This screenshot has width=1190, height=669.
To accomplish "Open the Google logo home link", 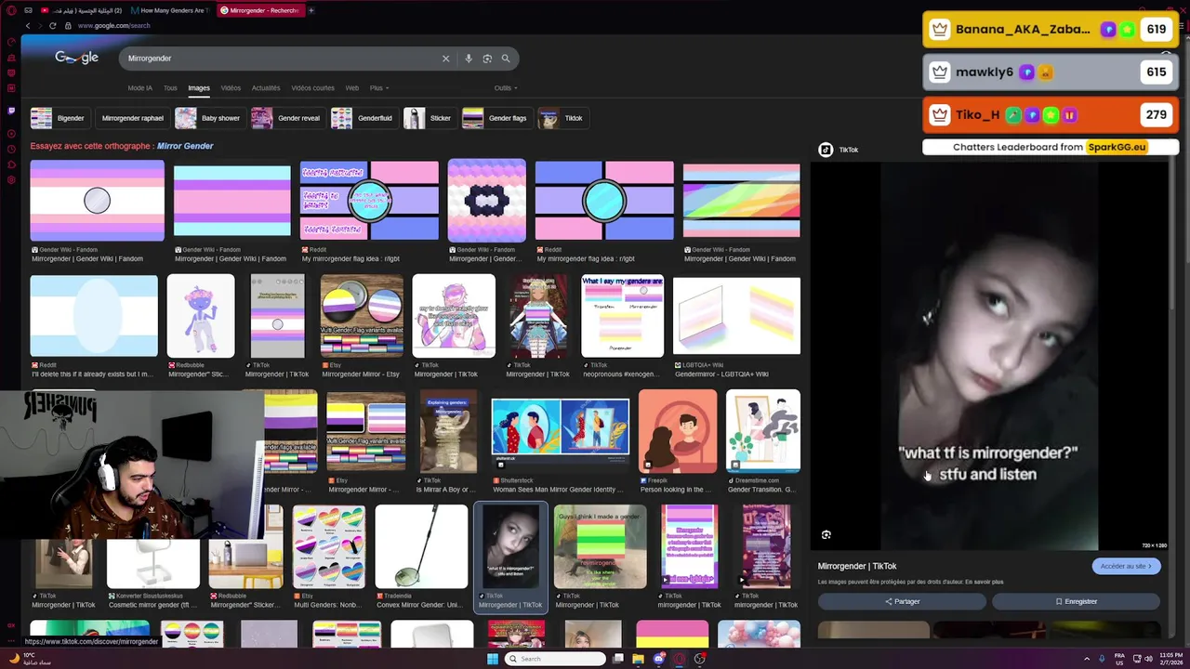I will [x=76, y=58].
